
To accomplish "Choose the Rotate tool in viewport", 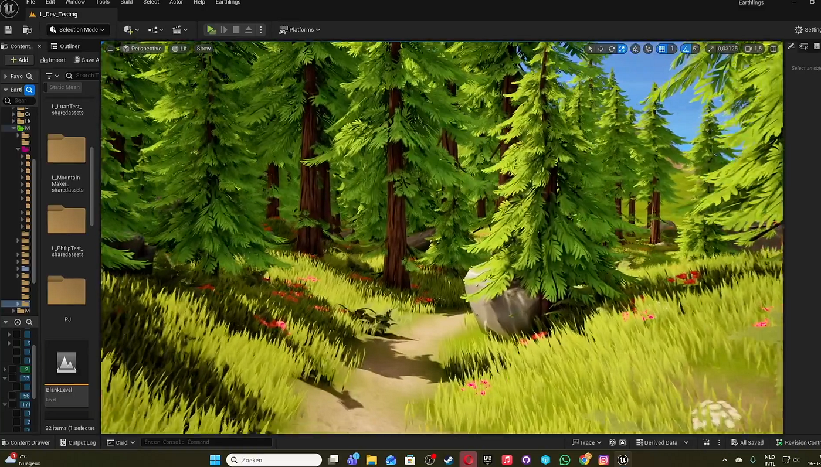I will tap(611, 49).
